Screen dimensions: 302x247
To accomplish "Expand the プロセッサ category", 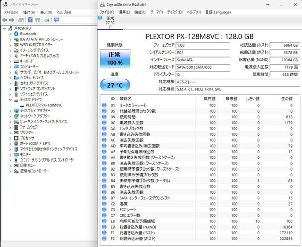I will (10, 138).
